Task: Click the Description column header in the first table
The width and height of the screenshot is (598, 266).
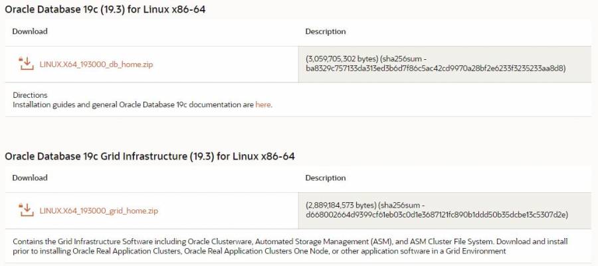Action: click(x=326, y=31)
